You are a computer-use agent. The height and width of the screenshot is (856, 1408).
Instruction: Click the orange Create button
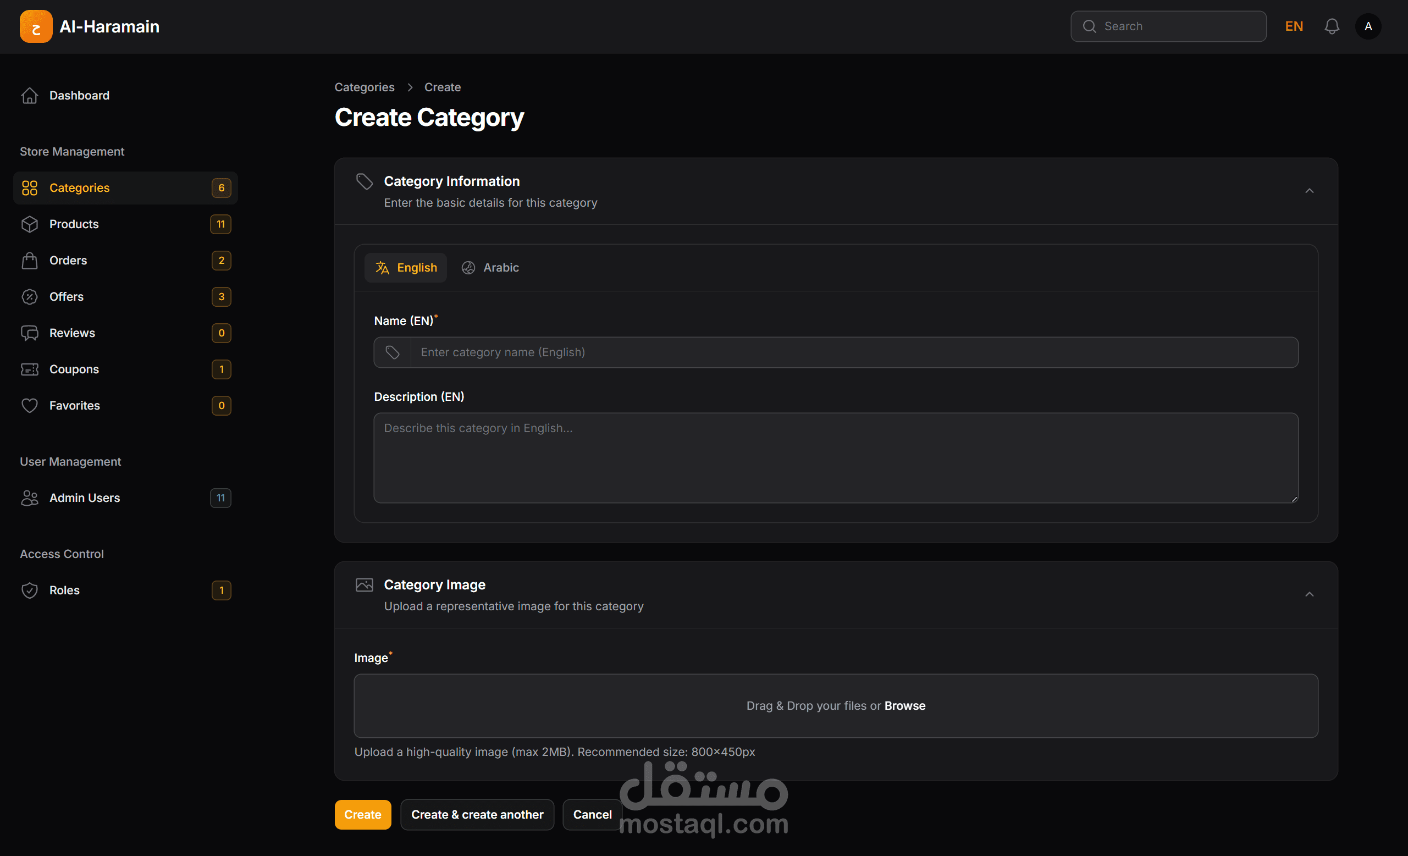click(x=362, y=814)
